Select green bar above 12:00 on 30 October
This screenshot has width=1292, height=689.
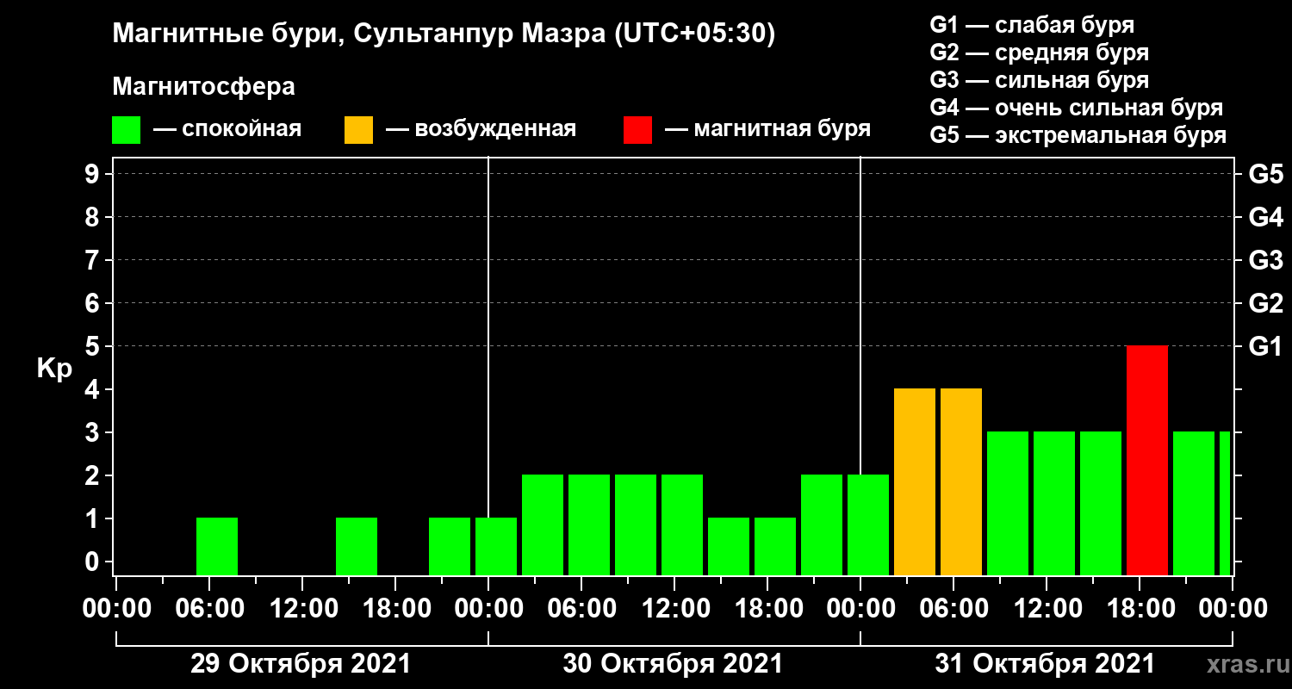pos(682,525)
